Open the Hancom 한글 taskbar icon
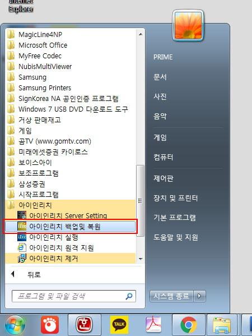Viewport: 252px width, 336px height. [x=85, y=325]
